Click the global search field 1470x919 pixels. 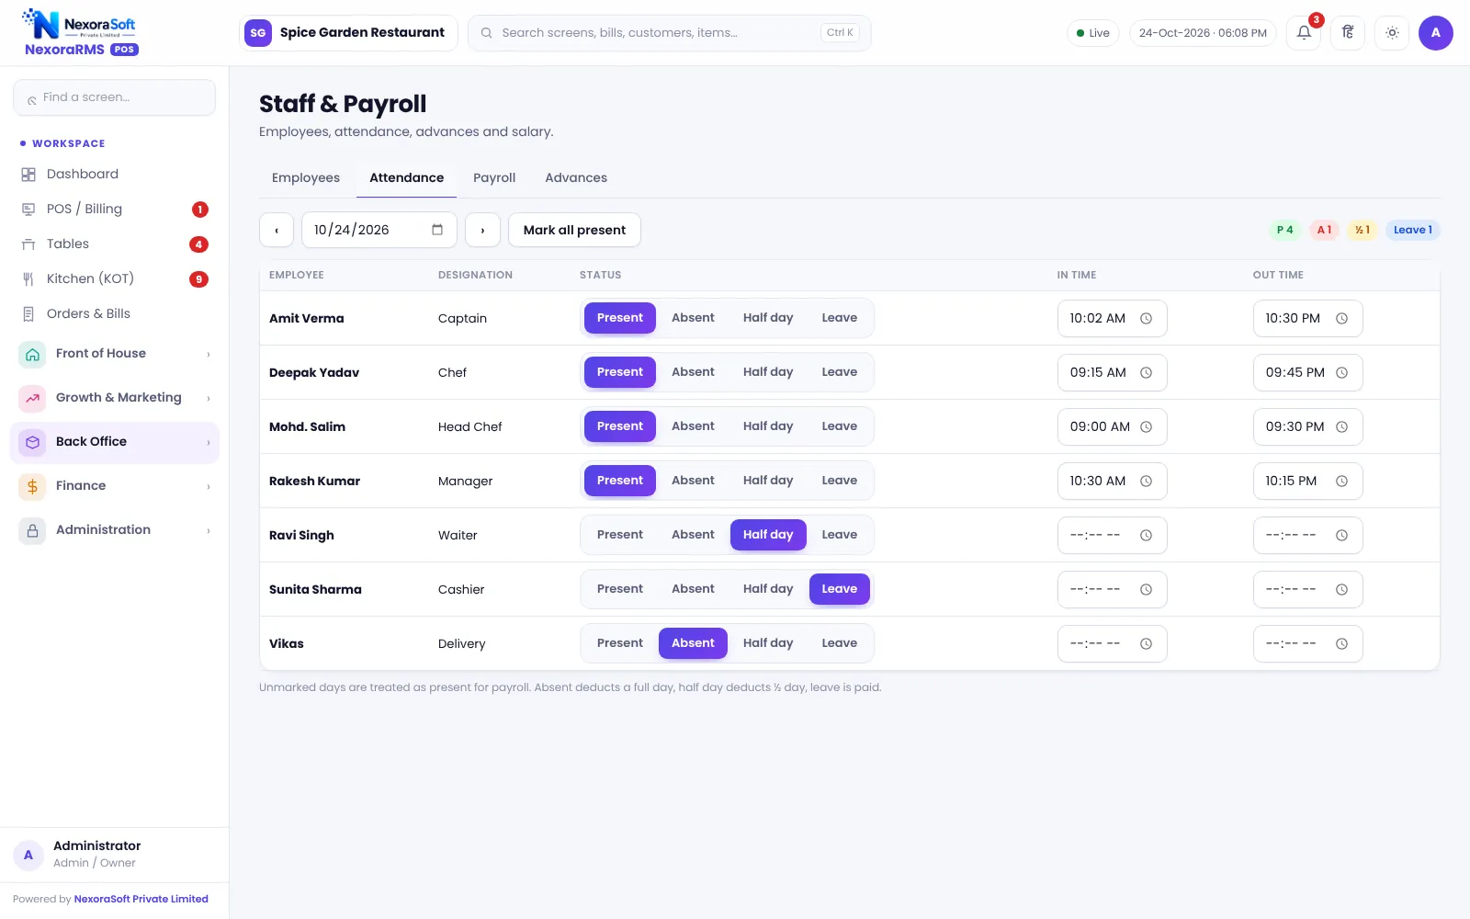[669, 33]
